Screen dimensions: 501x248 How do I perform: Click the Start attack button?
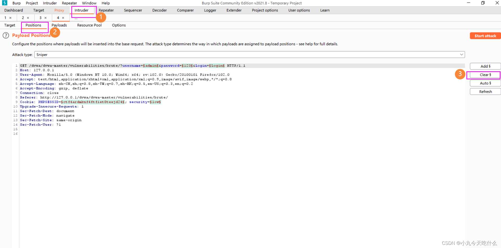[x=485, y=36]
